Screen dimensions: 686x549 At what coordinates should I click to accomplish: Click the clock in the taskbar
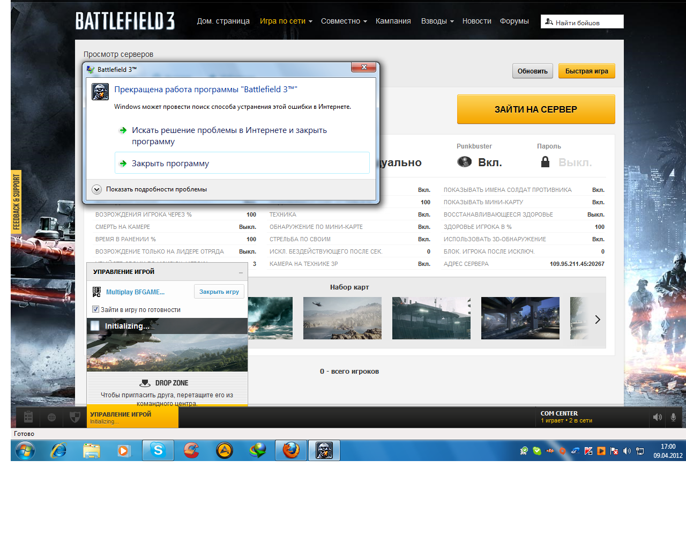click(668, 451)
